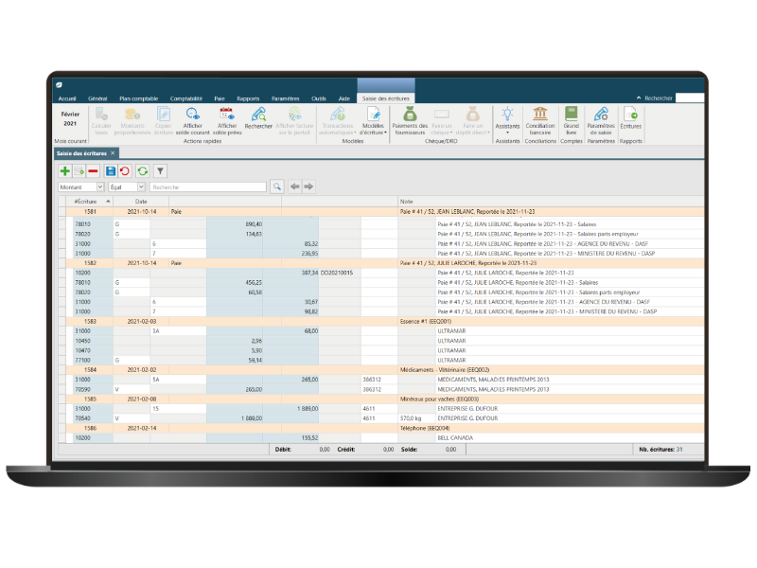This screenshot has width=757, height=568.
Task: Select the "Téléphone (EEQ004)" note
Action: [x=425, y=429]
